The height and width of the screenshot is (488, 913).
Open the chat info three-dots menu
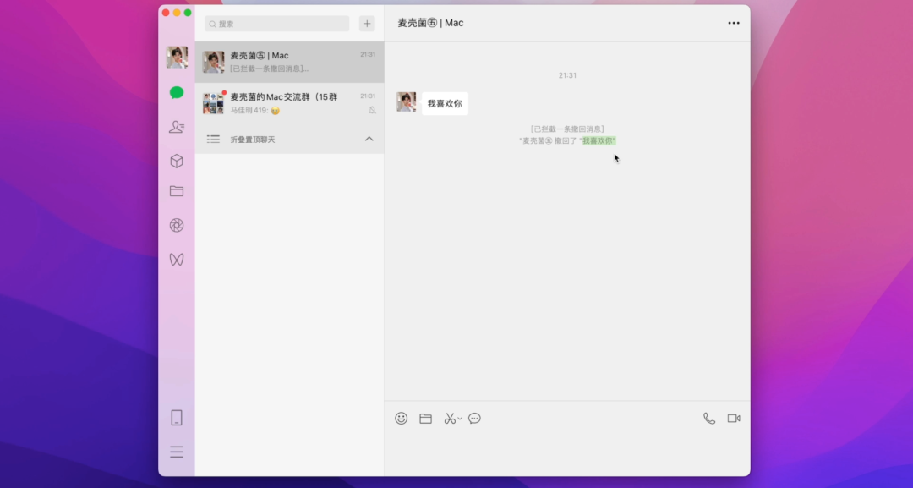(734, 24)
